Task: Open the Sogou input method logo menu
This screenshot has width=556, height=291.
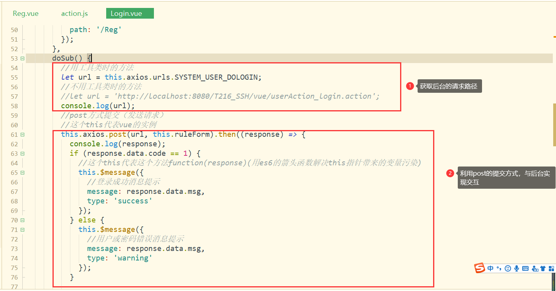Action: [x=480, y=268]
